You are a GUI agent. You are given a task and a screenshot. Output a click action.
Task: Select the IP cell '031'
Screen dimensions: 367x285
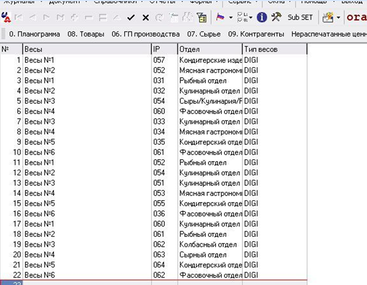pos(165,81)
